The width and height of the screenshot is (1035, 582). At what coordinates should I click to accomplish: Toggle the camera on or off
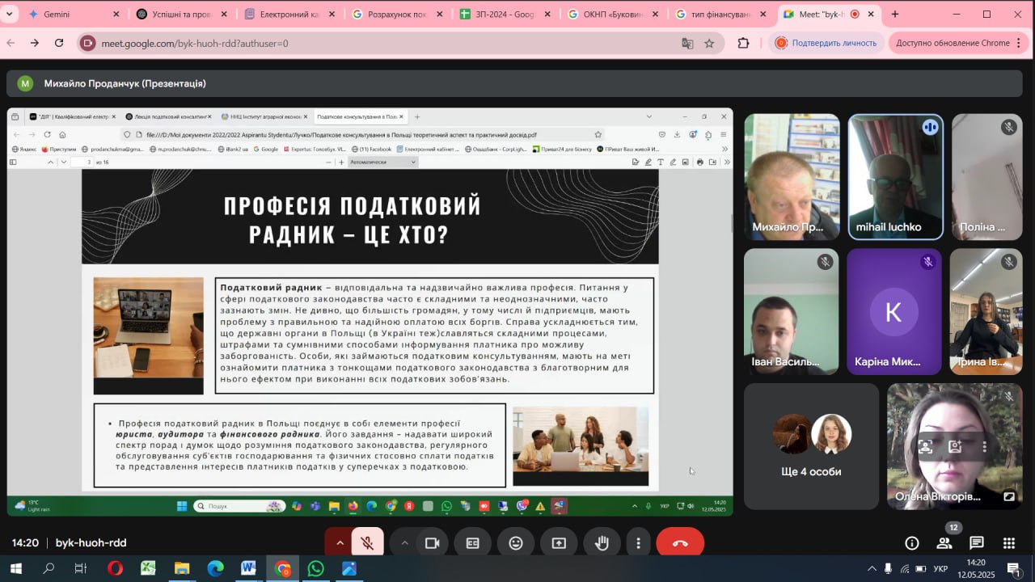pos(433,543)
